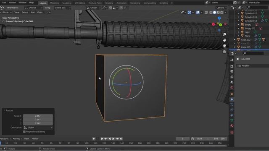This screenshot has width=269, height=151.
Task: Open the Object Constraints properties tab
Action: 232,115
